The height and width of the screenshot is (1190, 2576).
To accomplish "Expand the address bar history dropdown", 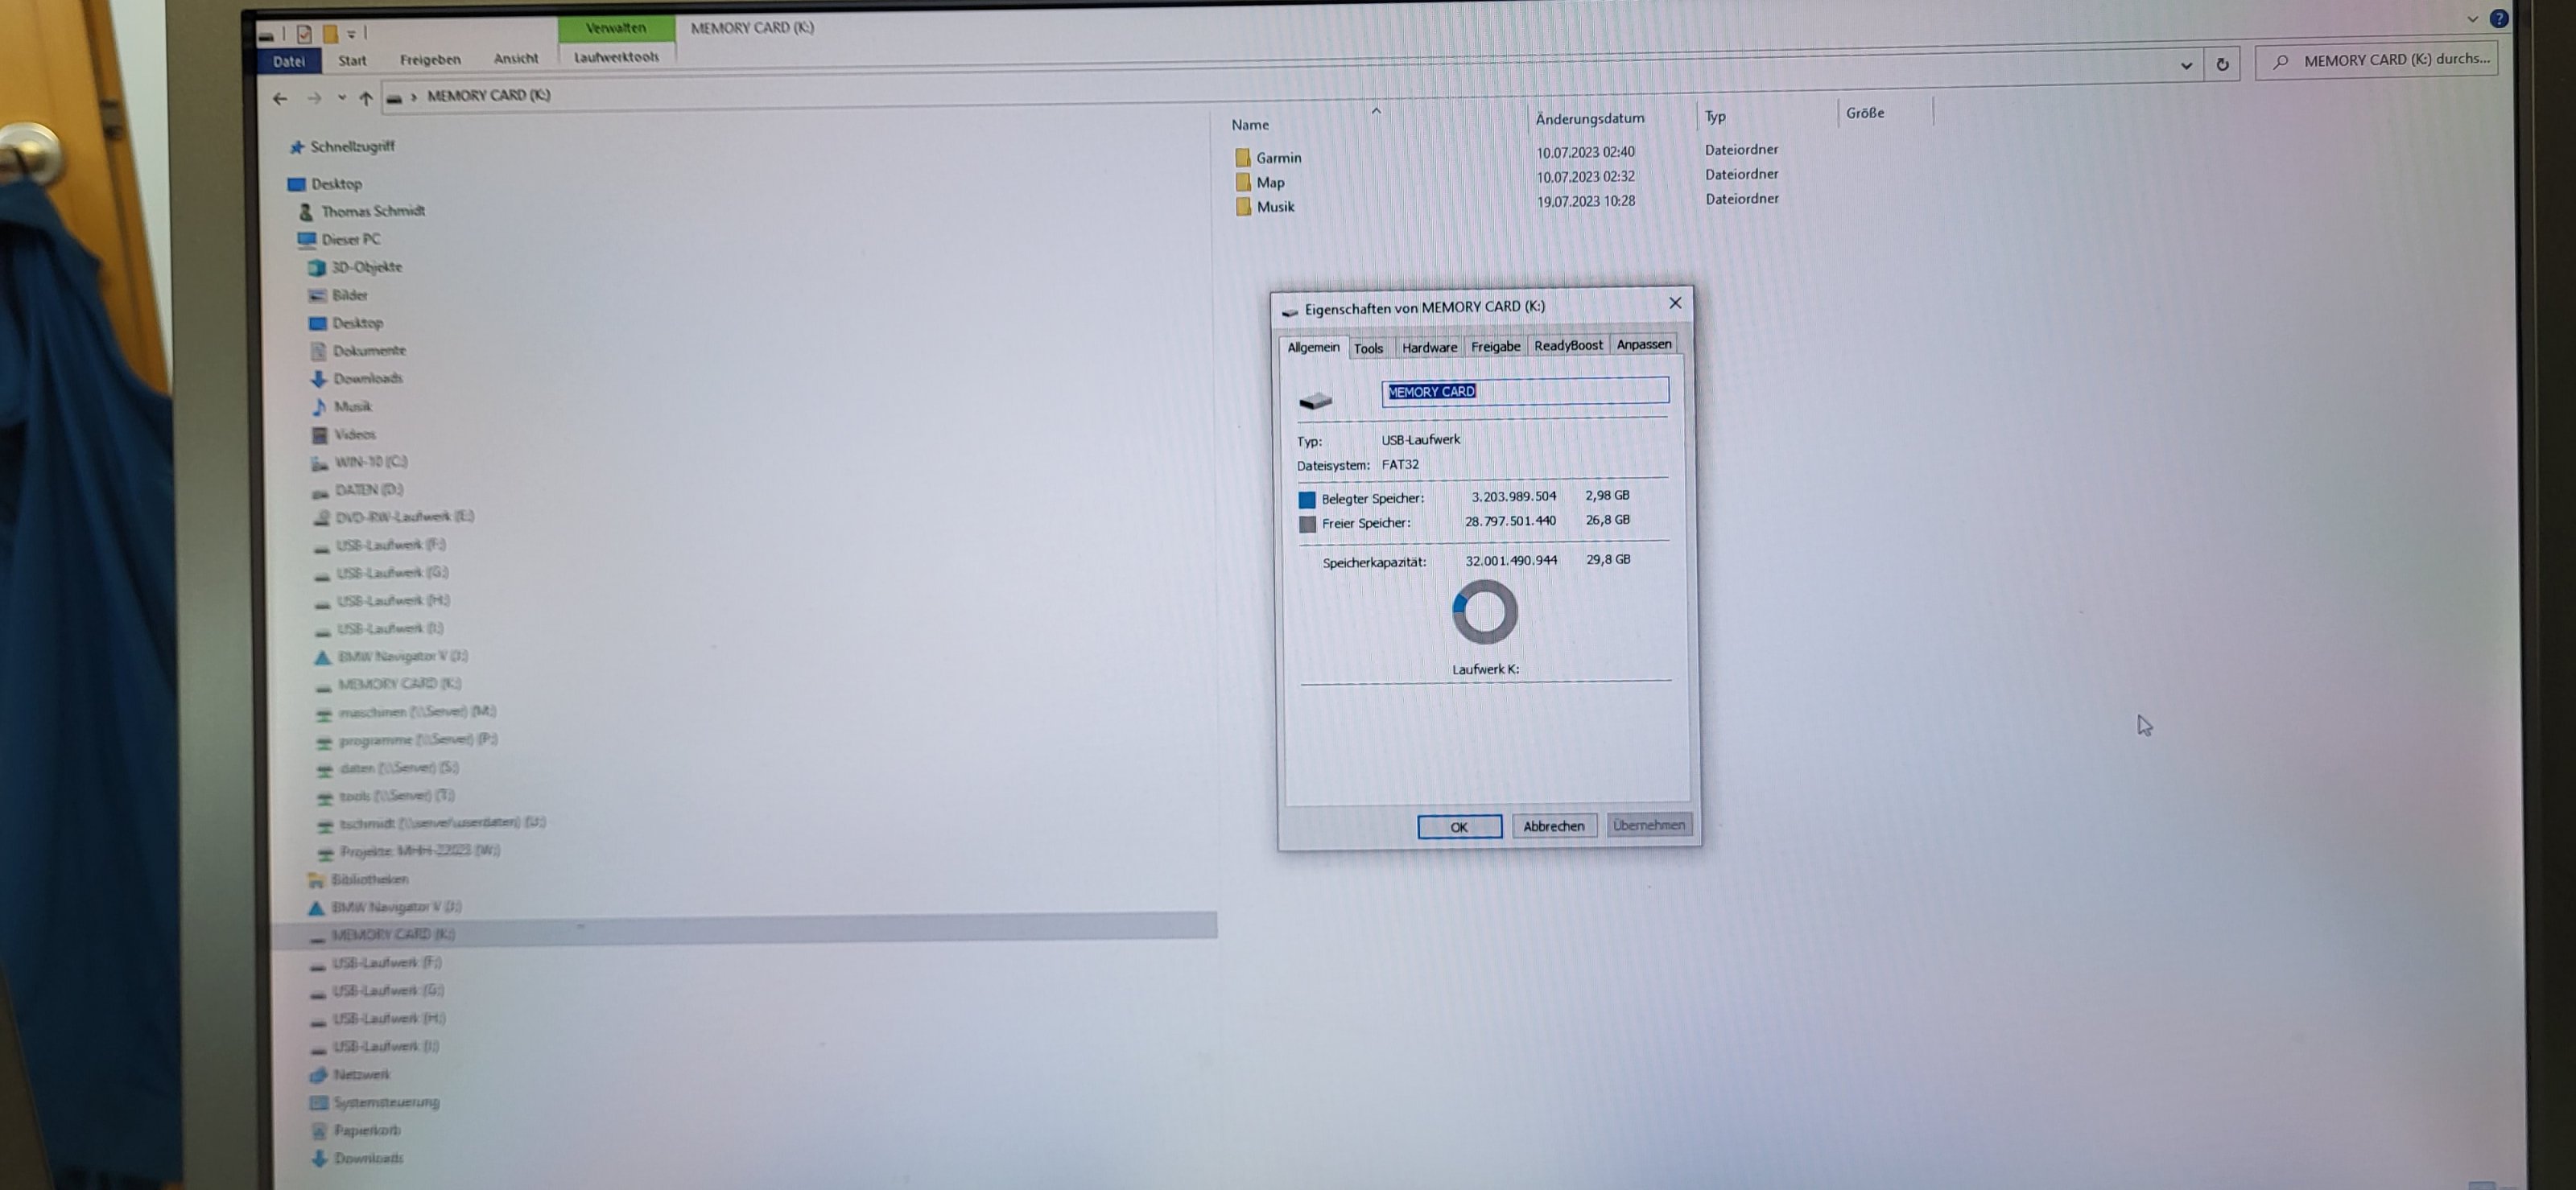I will coord(2186,65).
